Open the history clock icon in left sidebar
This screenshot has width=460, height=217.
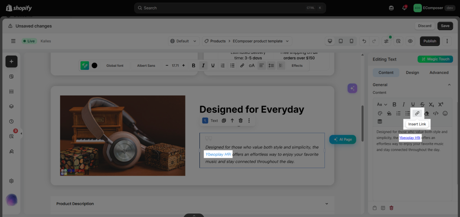click(x=11, y=121)
